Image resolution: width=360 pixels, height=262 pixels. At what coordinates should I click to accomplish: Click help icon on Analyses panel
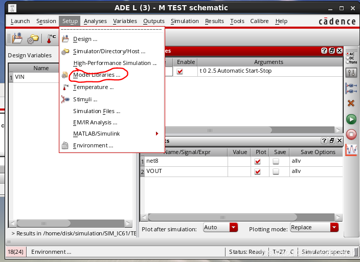(324, 51)
